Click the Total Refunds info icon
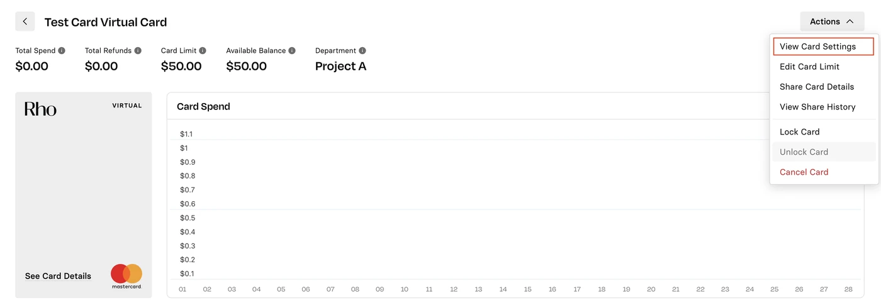This screenshot has width=881, height=303. point(138,50)
